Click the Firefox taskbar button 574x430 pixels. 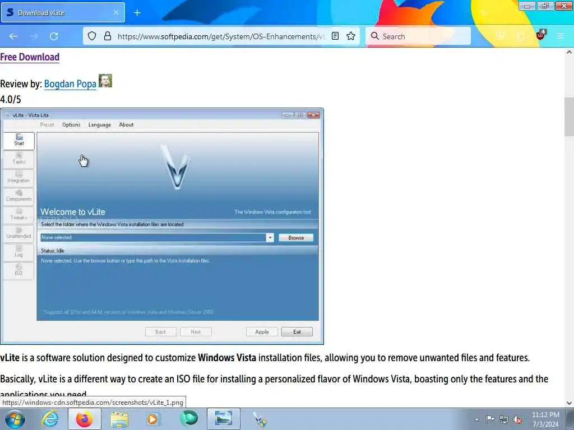click(x=85, y=419)
